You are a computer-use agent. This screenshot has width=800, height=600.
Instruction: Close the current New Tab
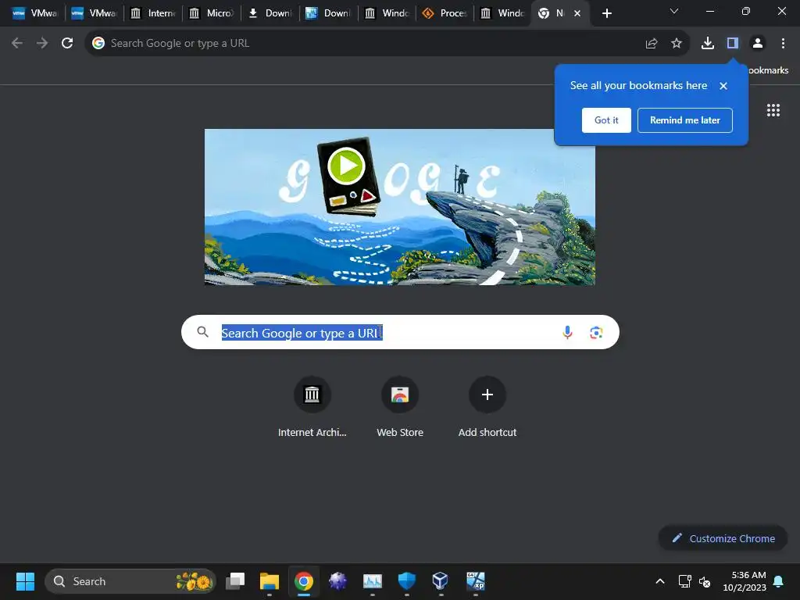tap(577, 13)
